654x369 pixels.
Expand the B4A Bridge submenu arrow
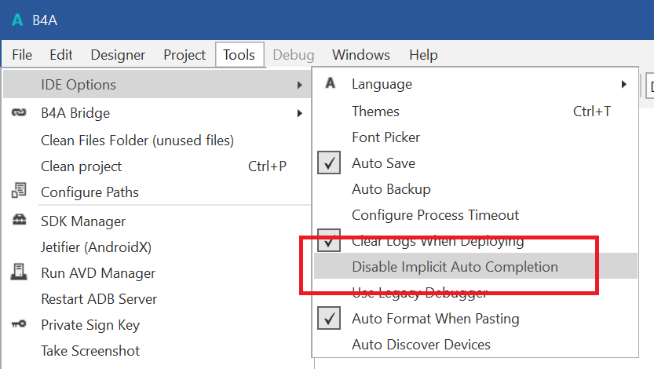[299, 113]
